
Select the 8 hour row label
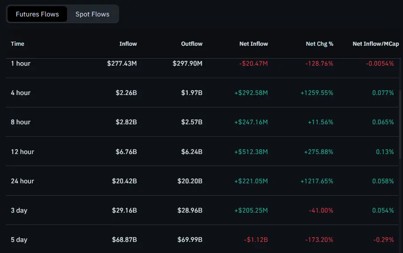pos(21,122)
